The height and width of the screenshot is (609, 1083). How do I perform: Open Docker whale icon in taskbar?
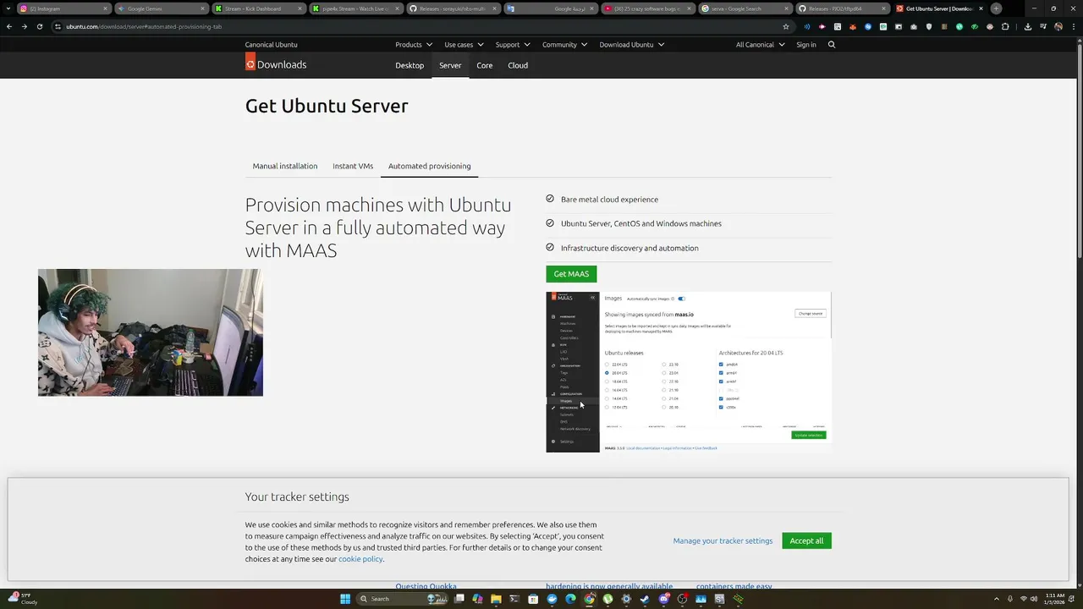(552, 599)
